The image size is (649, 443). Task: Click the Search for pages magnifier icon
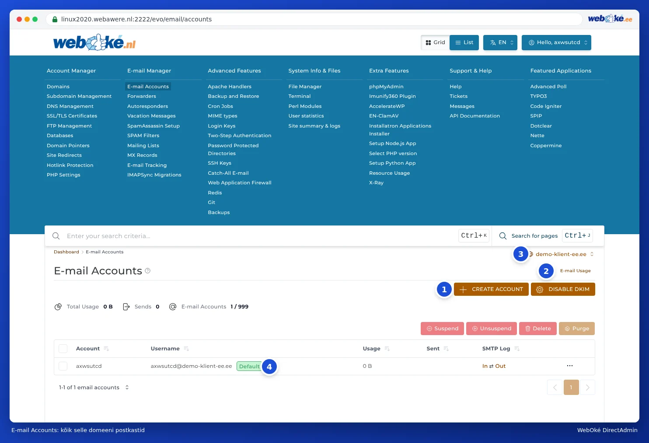click(x=503, y=236)
